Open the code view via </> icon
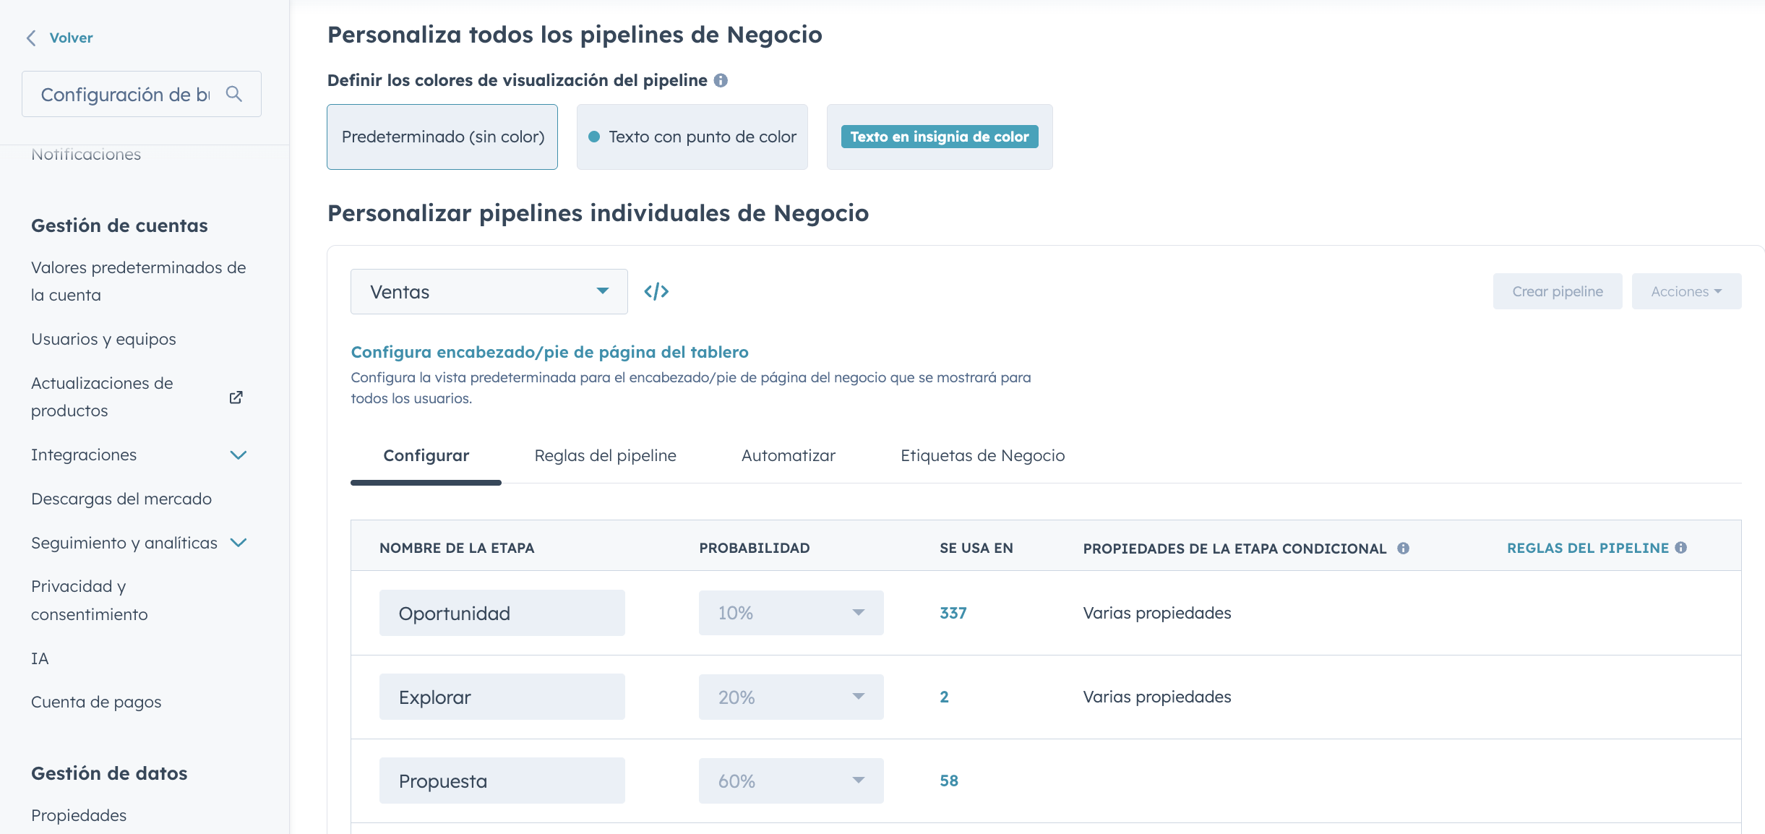1765x834 pixels. pyautogui.click(x=657, y=291)
